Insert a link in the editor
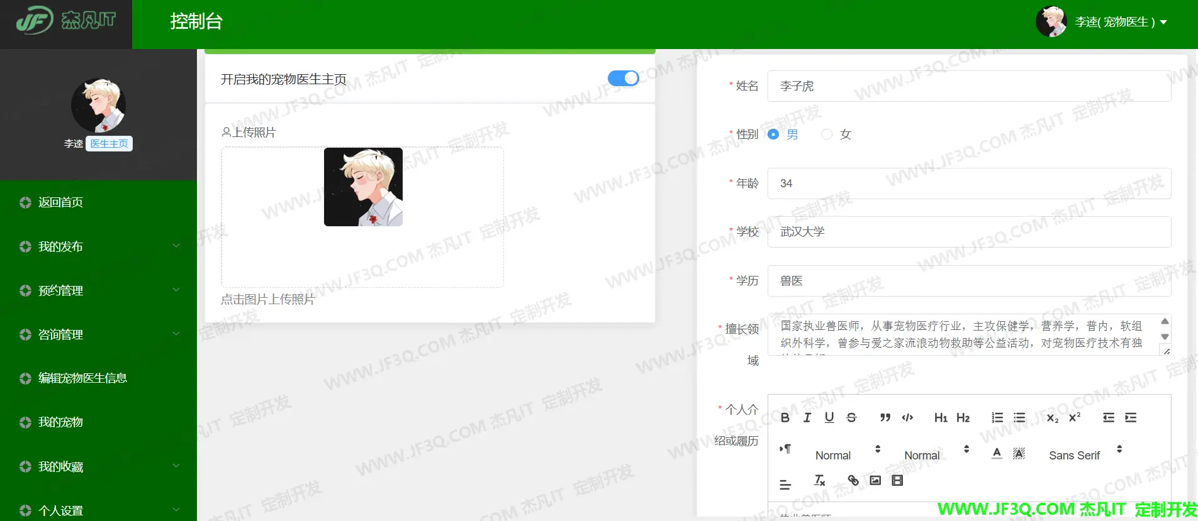This screenshot has width=1198, height=521. point(853,481)
